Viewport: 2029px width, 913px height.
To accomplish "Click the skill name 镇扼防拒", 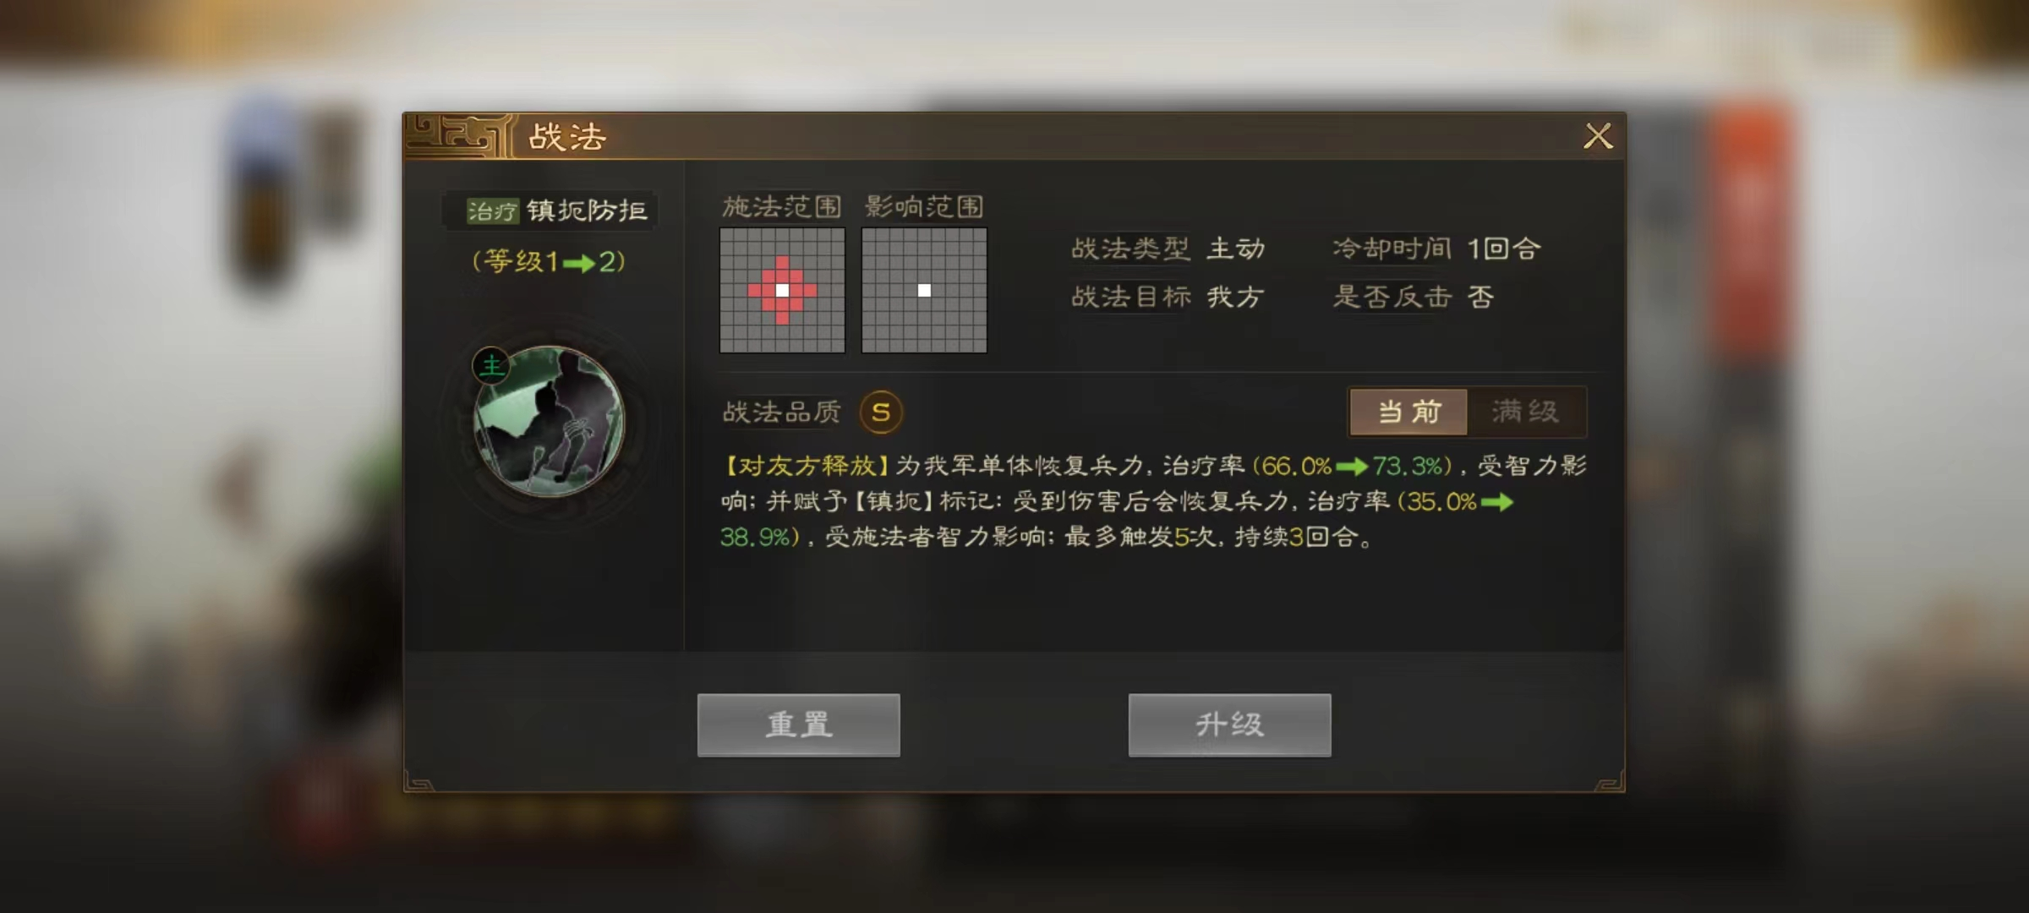I will coord(588,210).
